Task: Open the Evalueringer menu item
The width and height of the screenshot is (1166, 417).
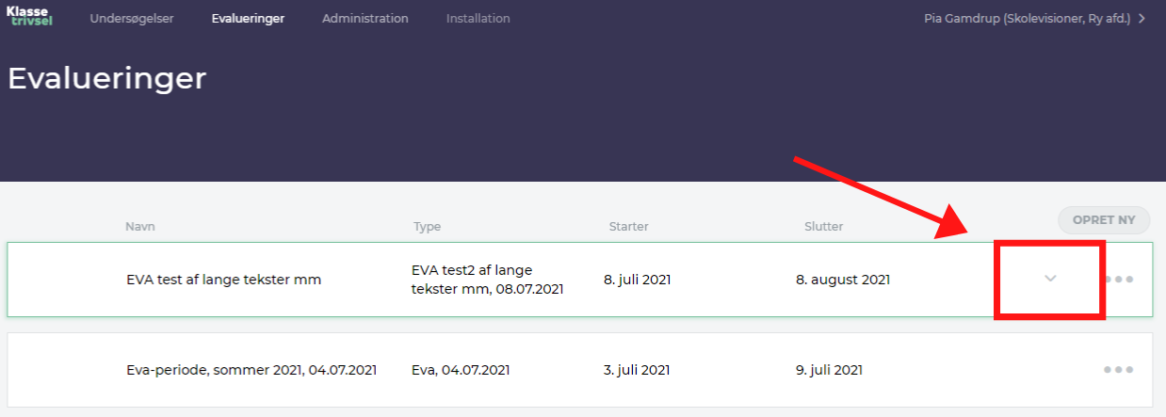Action: (x=248, y=19)
